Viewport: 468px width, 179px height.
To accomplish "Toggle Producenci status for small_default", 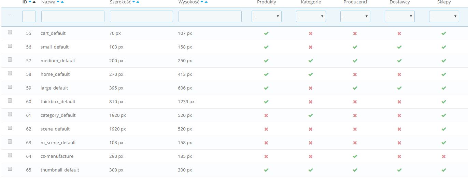I will 355,47.
